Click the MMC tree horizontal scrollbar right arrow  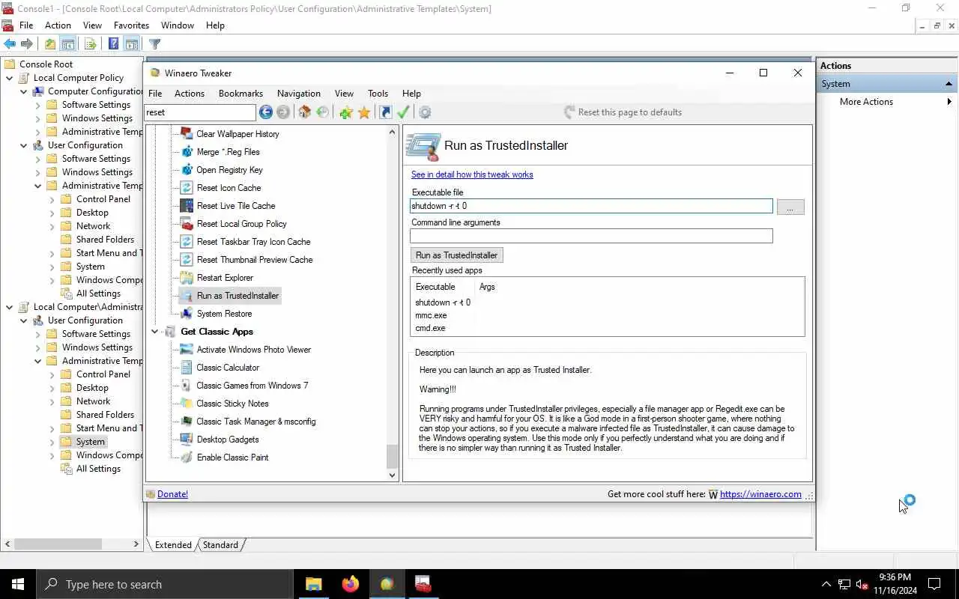click(x=136, y=544)
